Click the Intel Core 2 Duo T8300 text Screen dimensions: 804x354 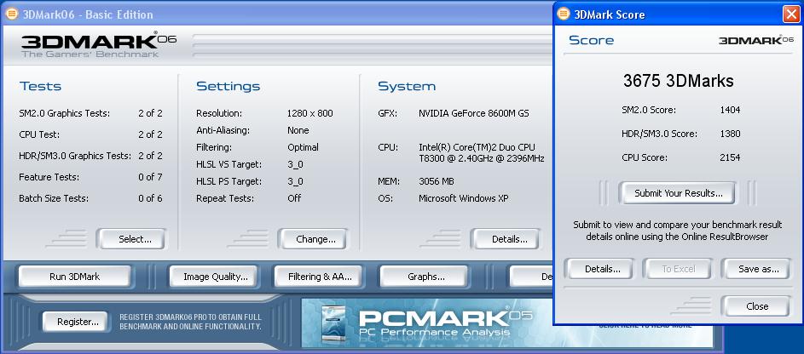(x=481, y=153)
